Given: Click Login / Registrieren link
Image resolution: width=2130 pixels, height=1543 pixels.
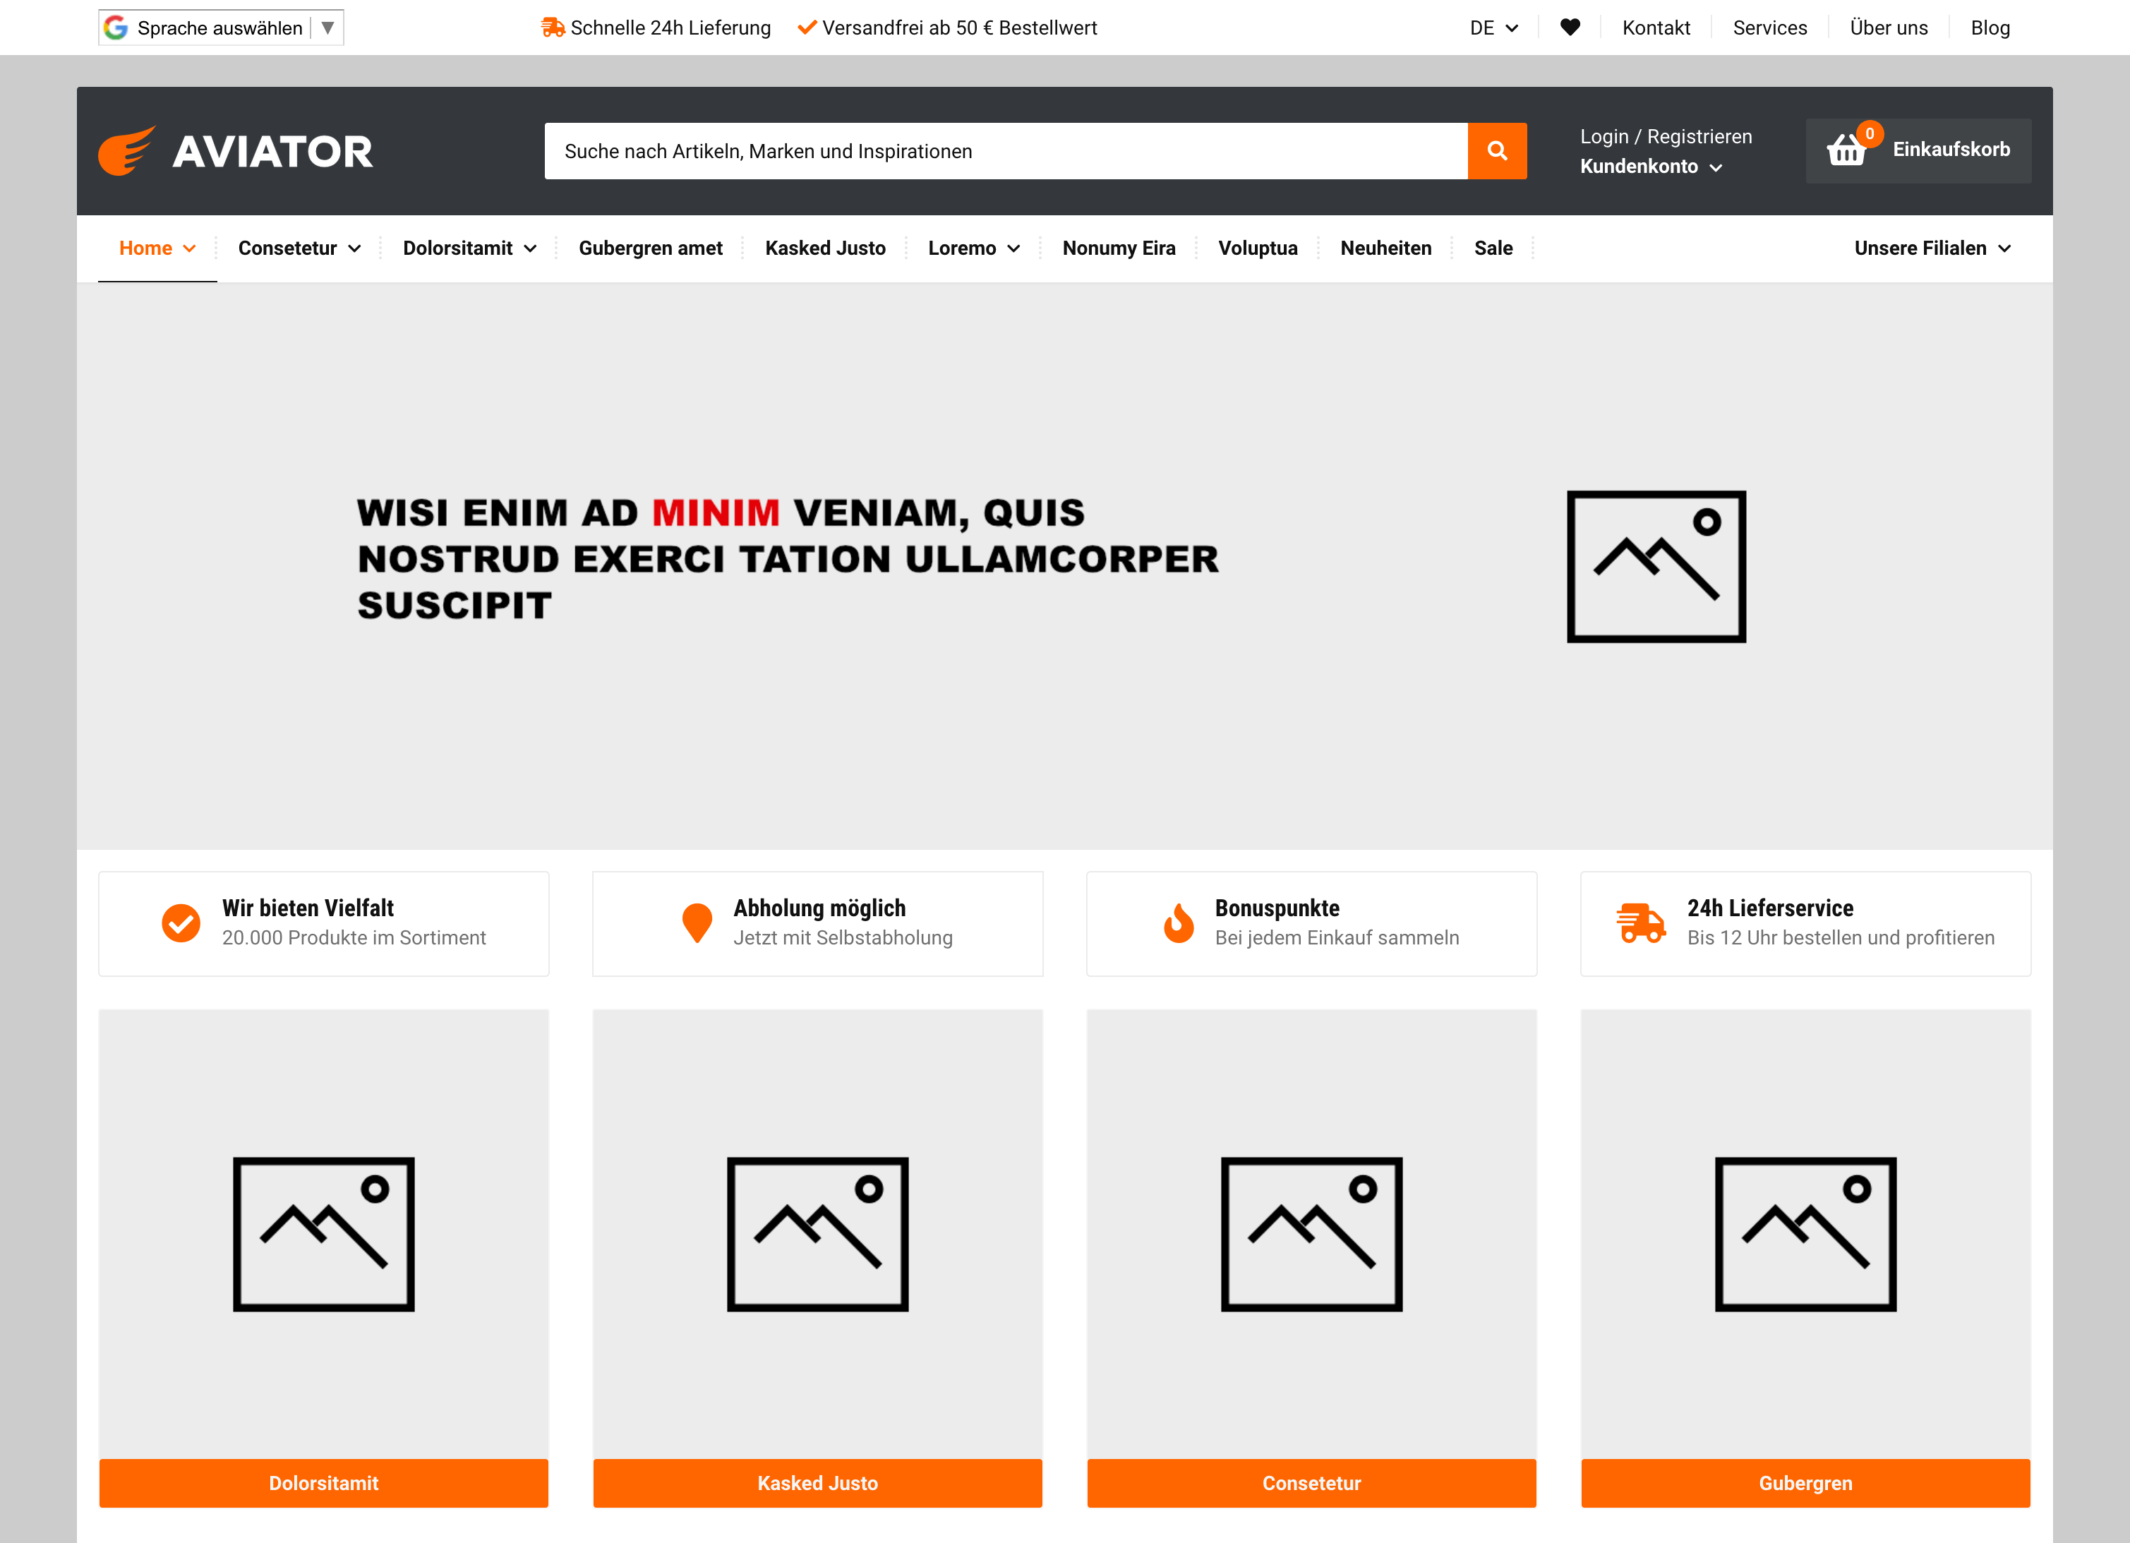Looking at the screenshot, I should click(1665, 136).
